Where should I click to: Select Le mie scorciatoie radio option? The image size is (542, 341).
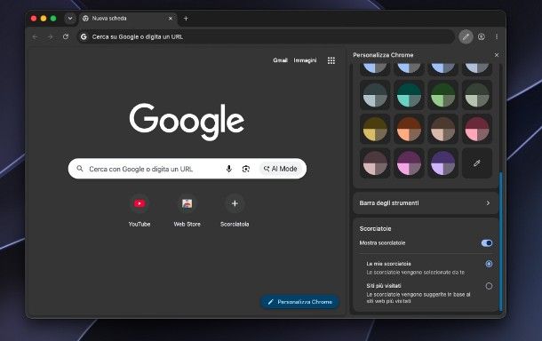(489, 264)
